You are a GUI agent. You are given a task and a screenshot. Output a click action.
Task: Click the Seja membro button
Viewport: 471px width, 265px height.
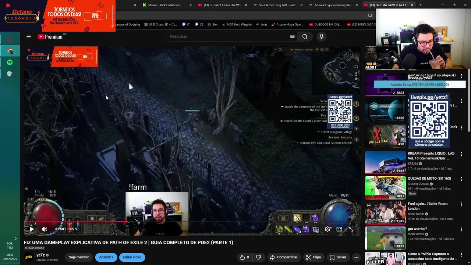coord(79,257)
